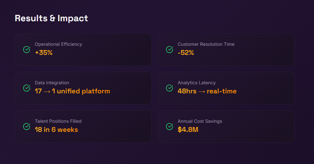Click the check icon for Annual Cost Savings
314x164 pixels.
(170, 126)
